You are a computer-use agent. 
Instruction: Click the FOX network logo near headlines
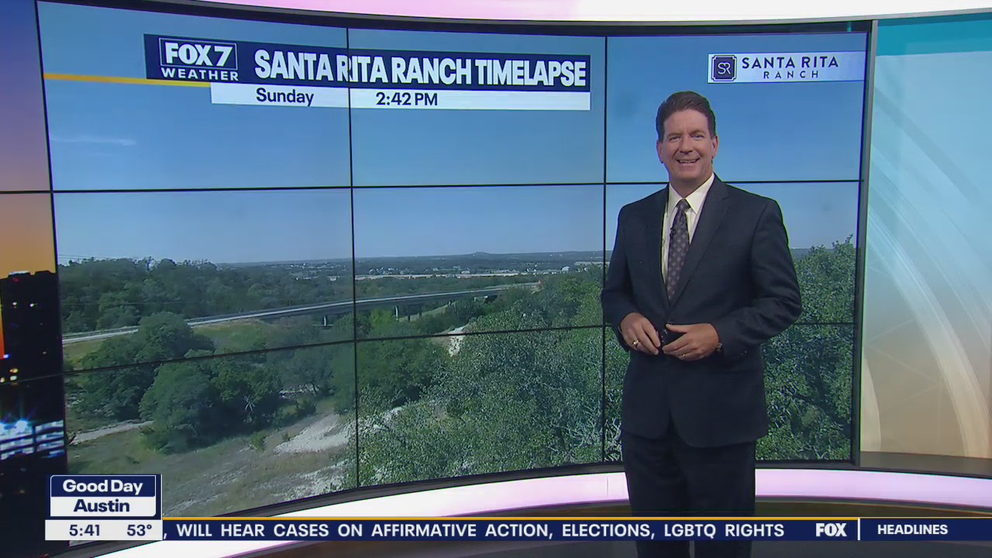[x=830, y=531]
